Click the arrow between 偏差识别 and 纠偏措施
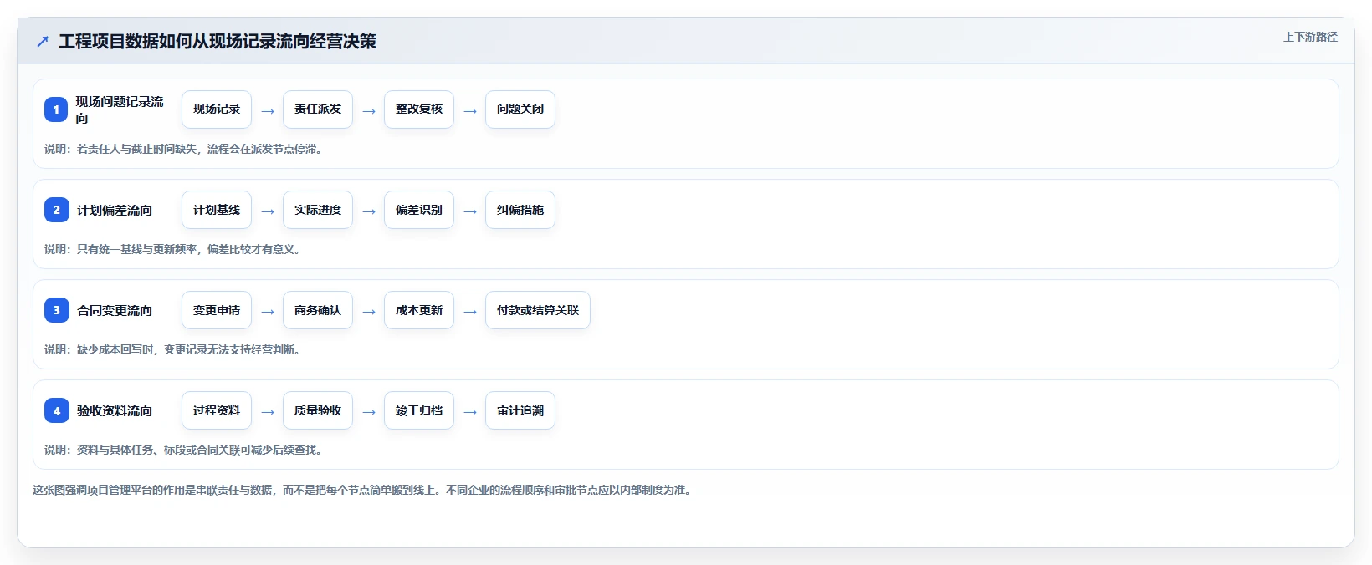This screenshot has width=1372, height=565. point(470,211)
